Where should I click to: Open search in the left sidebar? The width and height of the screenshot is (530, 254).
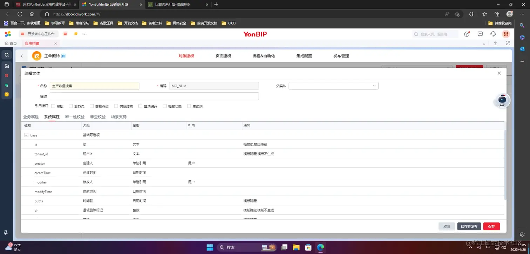click(x=6, y=55)
